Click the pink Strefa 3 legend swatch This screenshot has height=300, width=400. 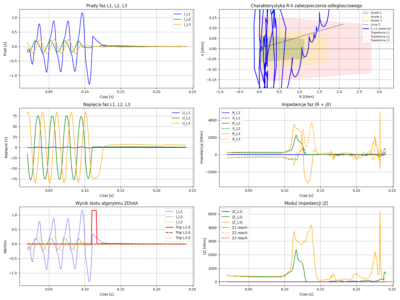365,21
